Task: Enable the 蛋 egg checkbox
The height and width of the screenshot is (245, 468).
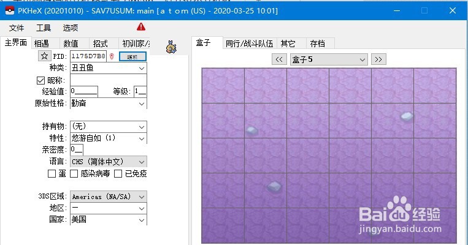Action: [x=52, y=173]
